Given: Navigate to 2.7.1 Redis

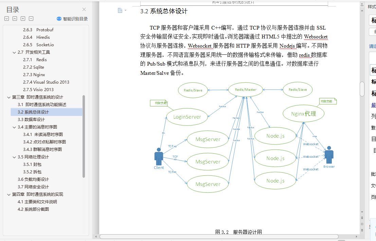Looking at the screenshot, I should pos(35,59).
